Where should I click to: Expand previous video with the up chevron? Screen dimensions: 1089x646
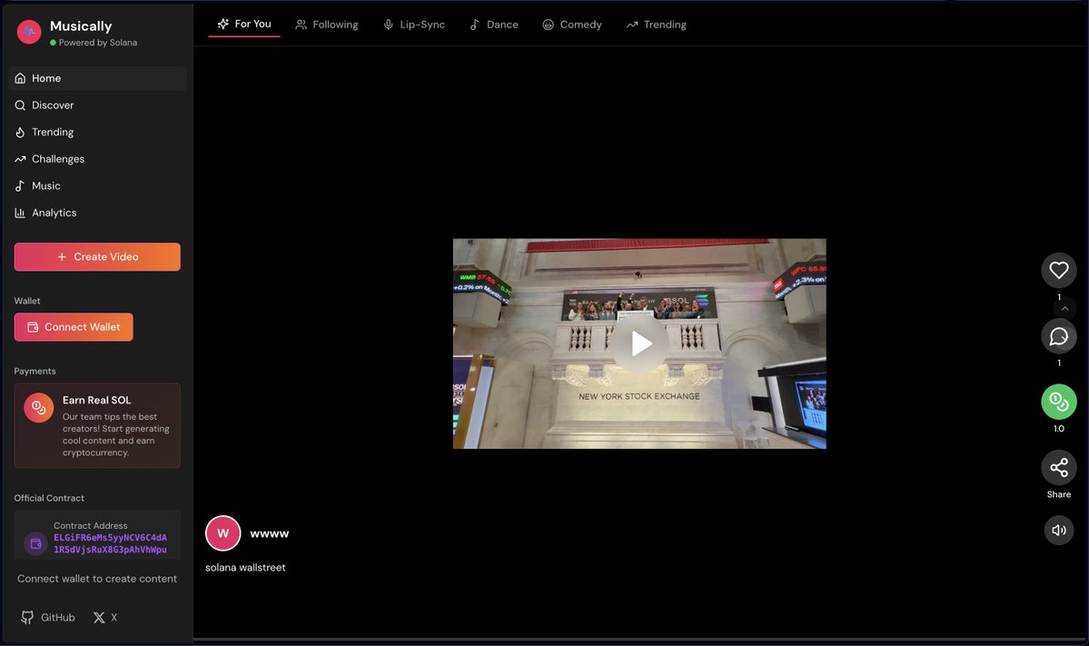click(1063, 308)
